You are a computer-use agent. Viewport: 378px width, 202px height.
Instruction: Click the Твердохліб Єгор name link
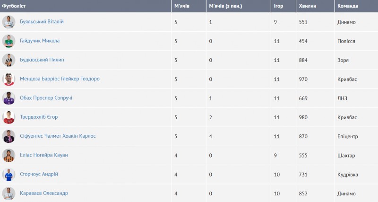point(39,117)
